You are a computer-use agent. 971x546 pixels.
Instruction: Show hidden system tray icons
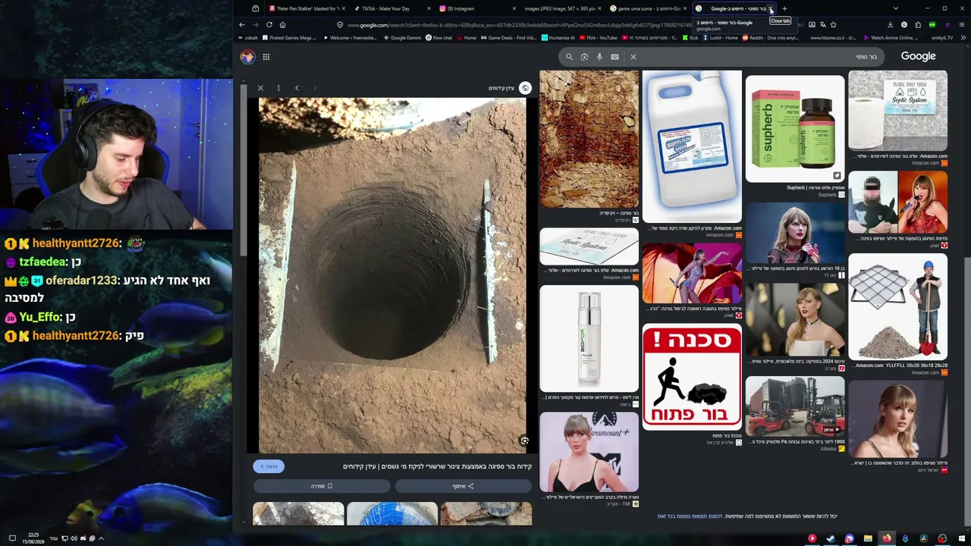point(101,538)
